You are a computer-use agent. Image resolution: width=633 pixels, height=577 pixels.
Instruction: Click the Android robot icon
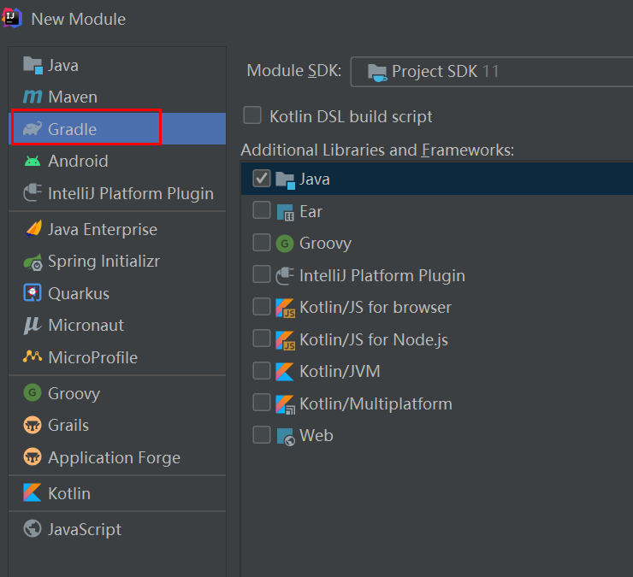[x=33, y=162]
